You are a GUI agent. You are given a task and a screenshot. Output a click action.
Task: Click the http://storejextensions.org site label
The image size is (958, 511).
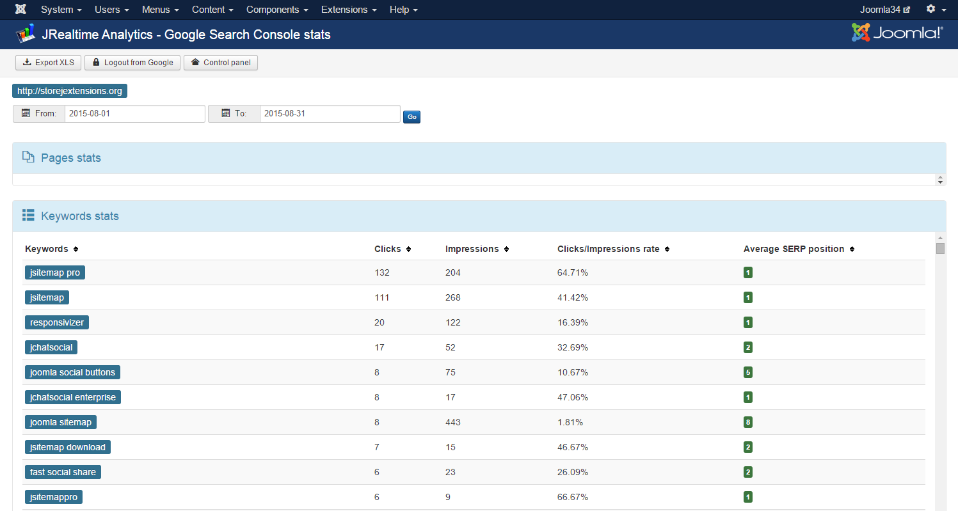[x=70, y=91]
